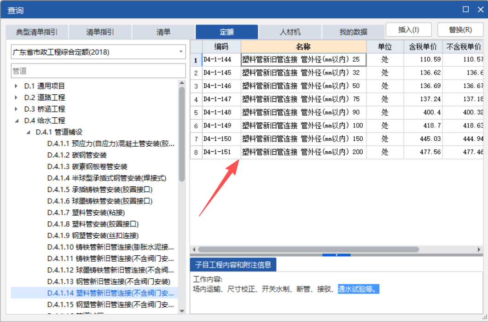Select D.4.1.10 铸铁管新旧管连接 item
The image size is (488, 322).
110,247
